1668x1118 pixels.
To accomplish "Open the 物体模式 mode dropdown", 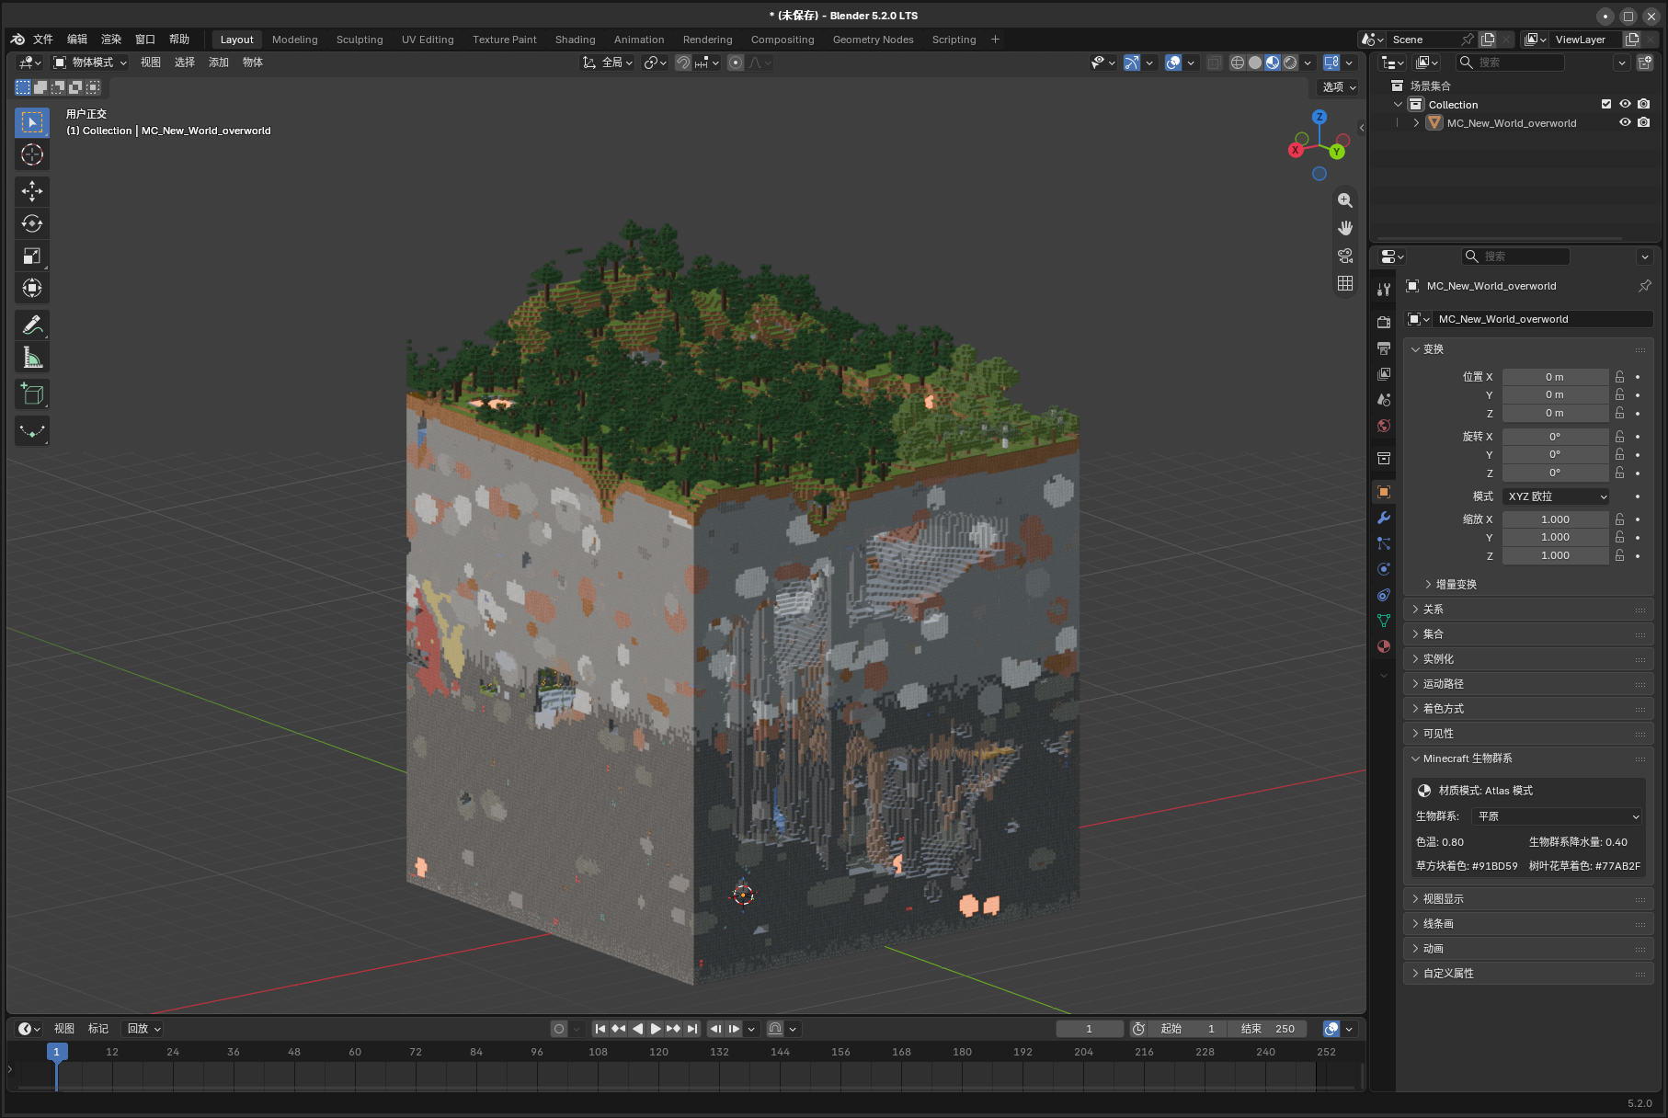I will point(90,63).
